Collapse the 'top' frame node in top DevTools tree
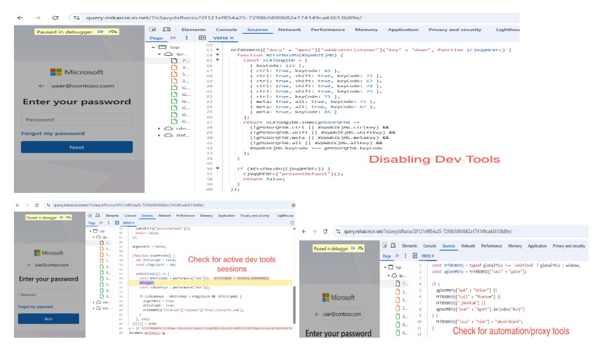Viewport: 616px width, 357px height. pyautogui.click(x=153, y=47)
